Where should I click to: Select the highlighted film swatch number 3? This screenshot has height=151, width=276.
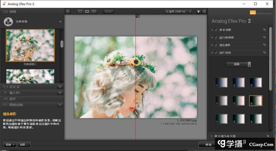(x=256, y=101)
